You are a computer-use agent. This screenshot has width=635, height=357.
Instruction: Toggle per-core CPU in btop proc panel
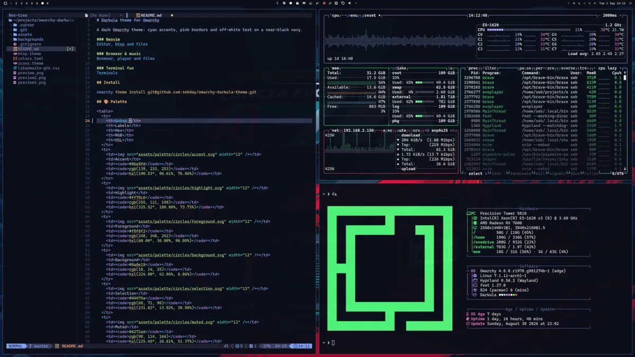[545, 68]
